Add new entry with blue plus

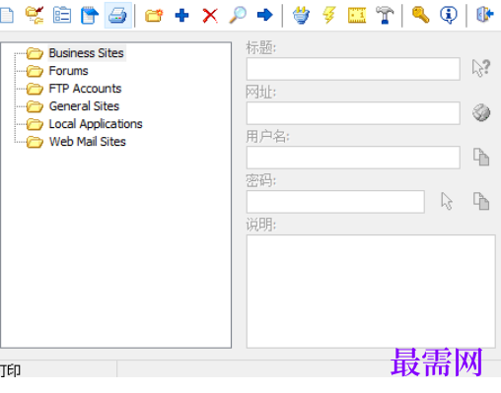(181, 15)
